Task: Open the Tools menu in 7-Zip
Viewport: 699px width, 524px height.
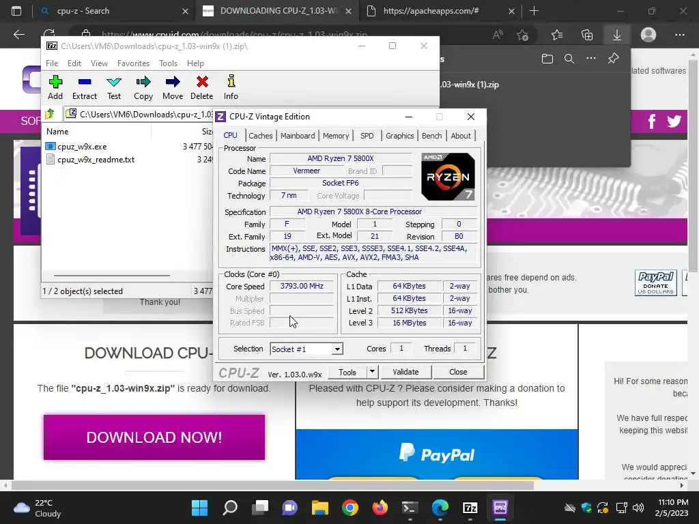Action: tap(168, 63)
